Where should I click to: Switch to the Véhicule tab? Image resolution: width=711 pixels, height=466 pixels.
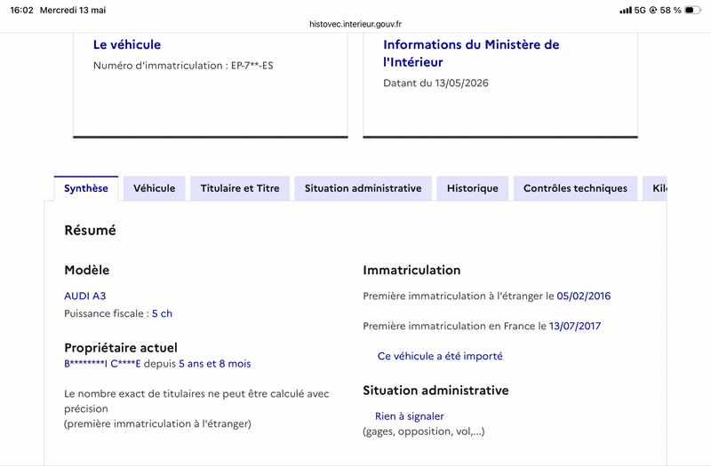[x=154, y=188]
